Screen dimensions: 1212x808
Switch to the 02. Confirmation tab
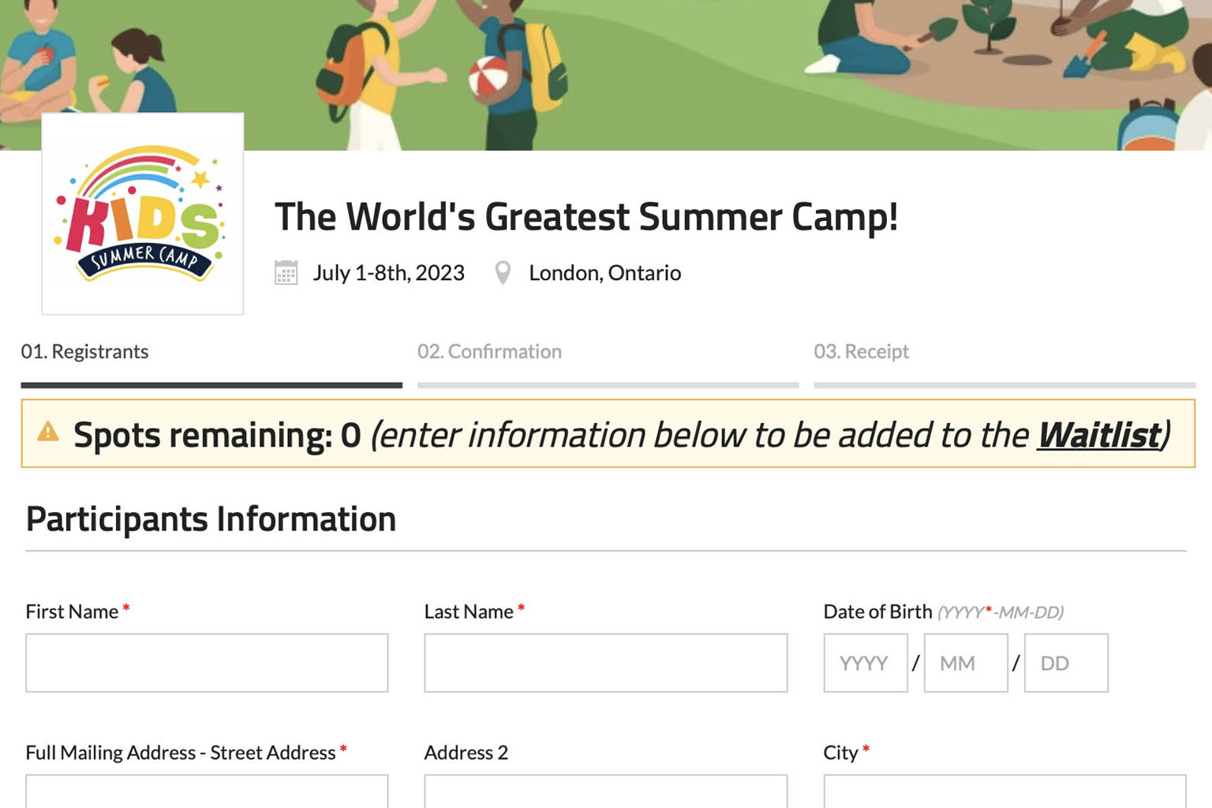(491, 351)
